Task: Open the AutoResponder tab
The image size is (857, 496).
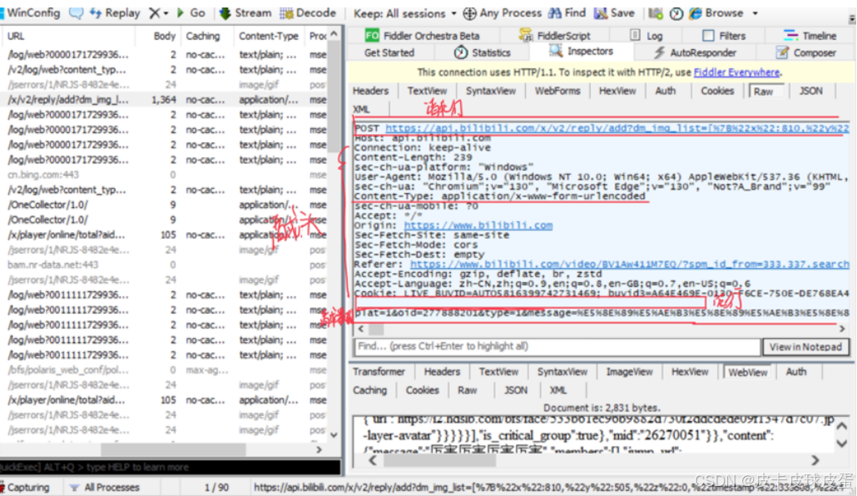Action: [x=695, y=52]
